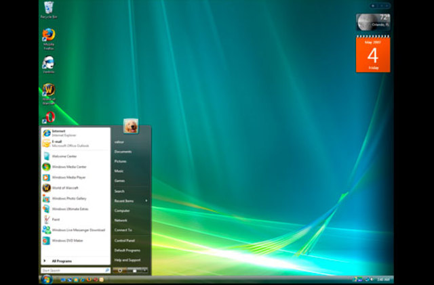Open Documents from Start menu
The height and width of the screenshot is (285, 434).
[x=123, y=152]
